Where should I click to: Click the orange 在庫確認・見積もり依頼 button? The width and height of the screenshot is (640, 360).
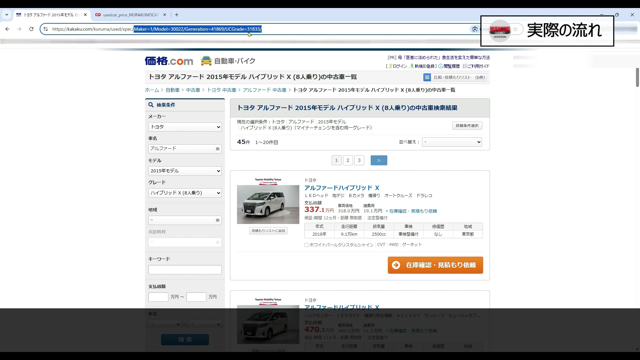(435, 265)
